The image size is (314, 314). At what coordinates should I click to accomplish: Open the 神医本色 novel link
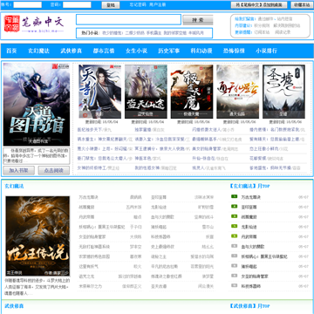click(x=143, y=159)
